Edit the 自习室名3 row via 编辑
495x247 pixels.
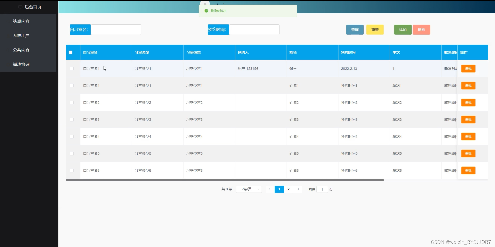click(468, 120)
